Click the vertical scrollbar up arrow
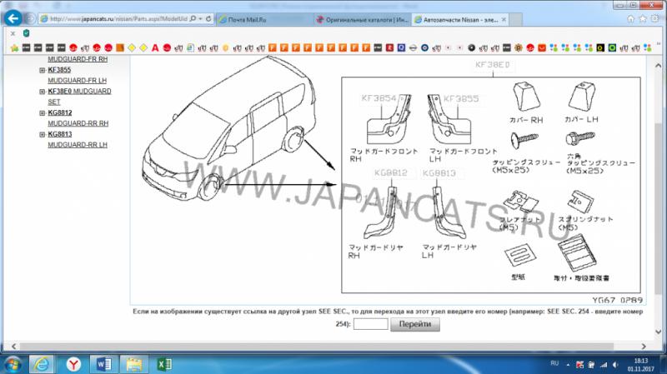The height and width of the screenshot is (374, 667). click(x=658, y=66)
